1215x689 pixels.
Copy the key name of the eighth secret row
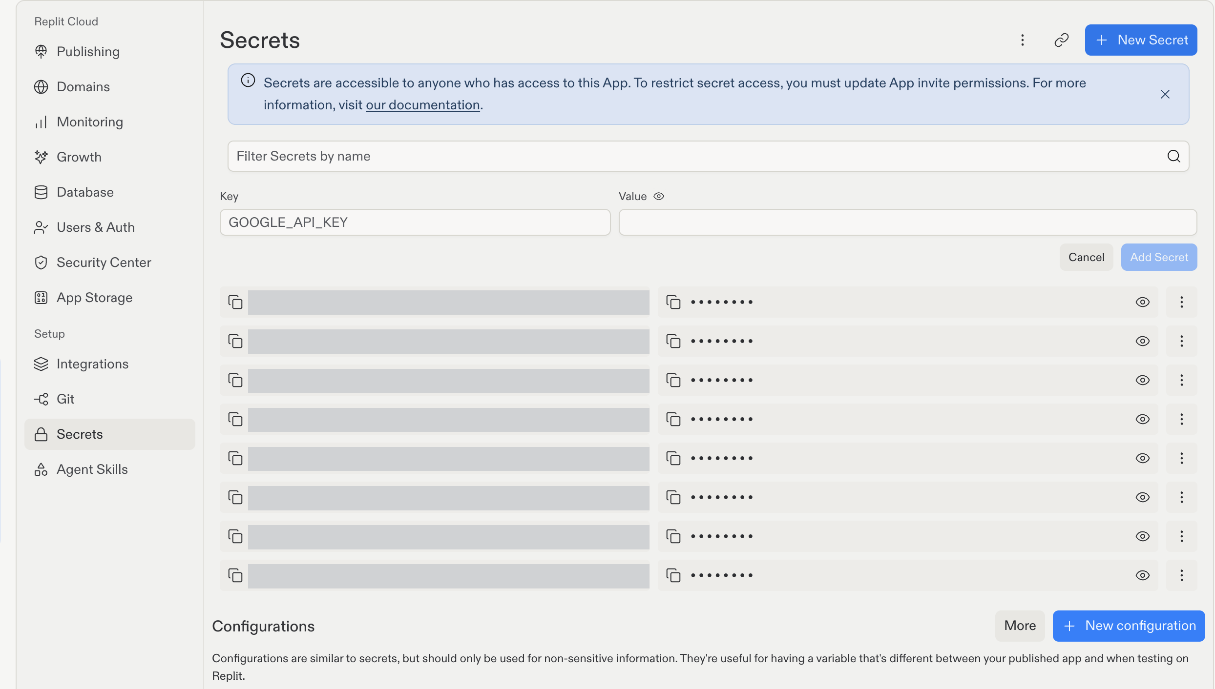[x=235, y=575]
